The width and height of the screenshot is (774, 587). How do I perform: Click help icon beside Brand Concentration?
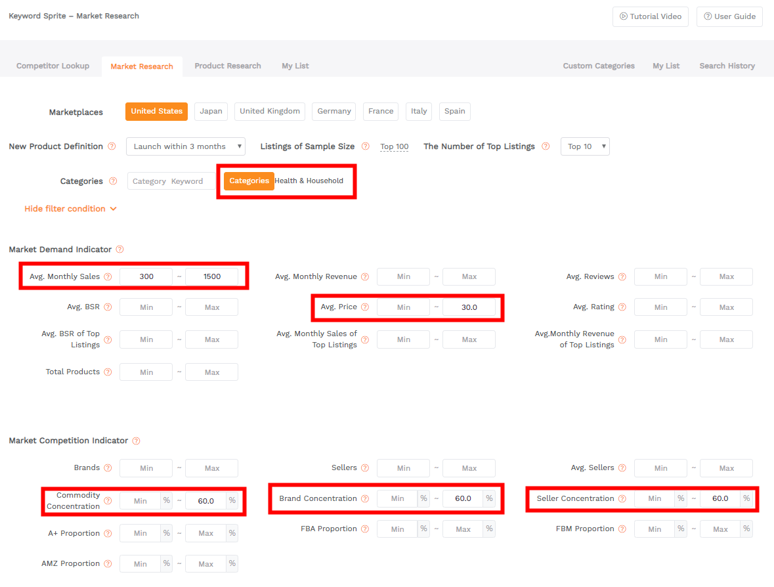pyautogui.click(x=365, y=499)
